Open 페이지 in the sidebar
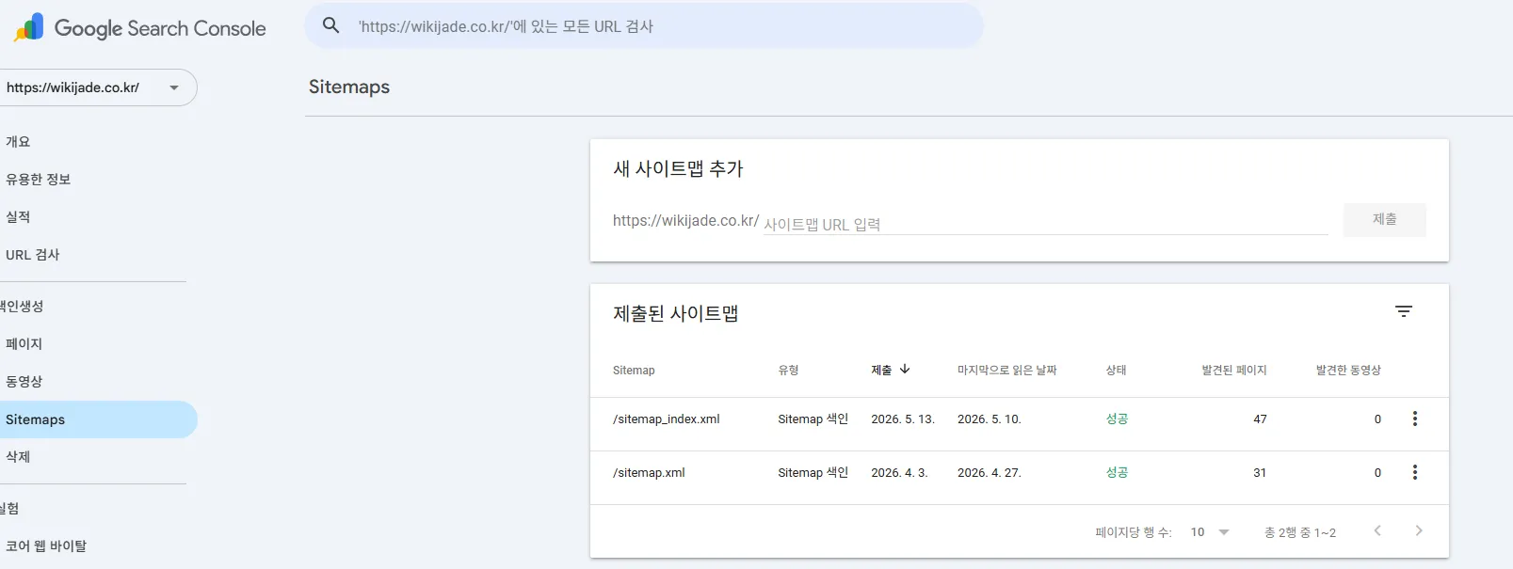Viewport: 1513px width, 569px height. (x=24, y=343)
